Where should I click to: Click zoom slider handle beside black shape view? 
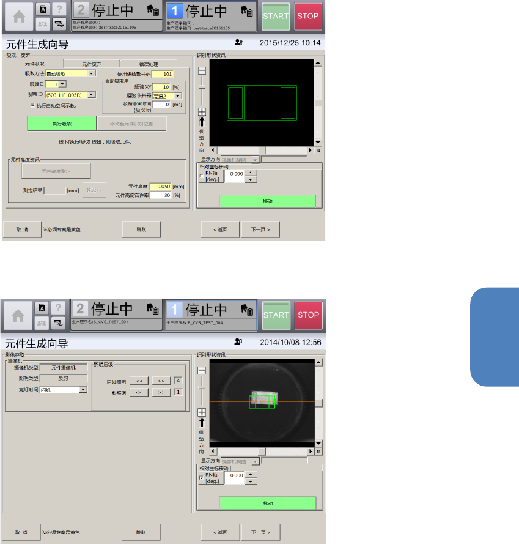click(x=202, y=87)
